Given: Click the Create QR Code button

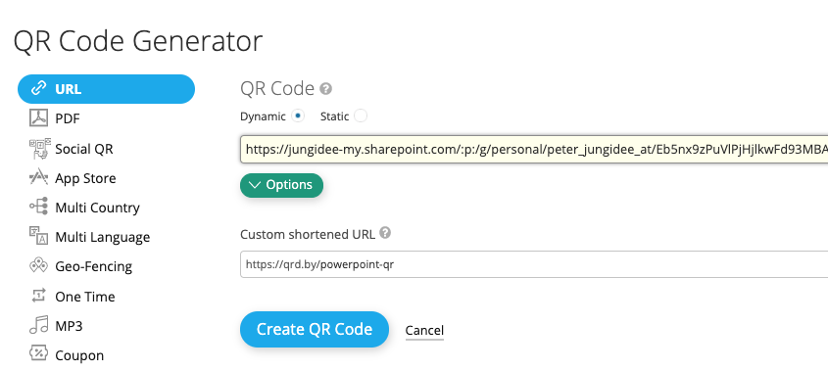Looking at the screenshot, I should point(315,329).
